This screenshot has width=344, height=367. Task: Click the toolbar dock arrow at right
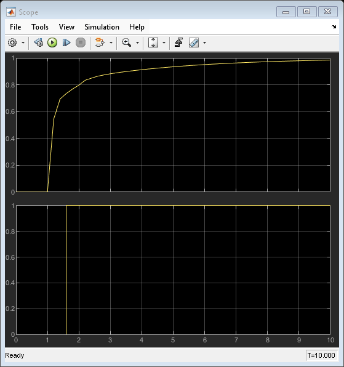point(334,27)
